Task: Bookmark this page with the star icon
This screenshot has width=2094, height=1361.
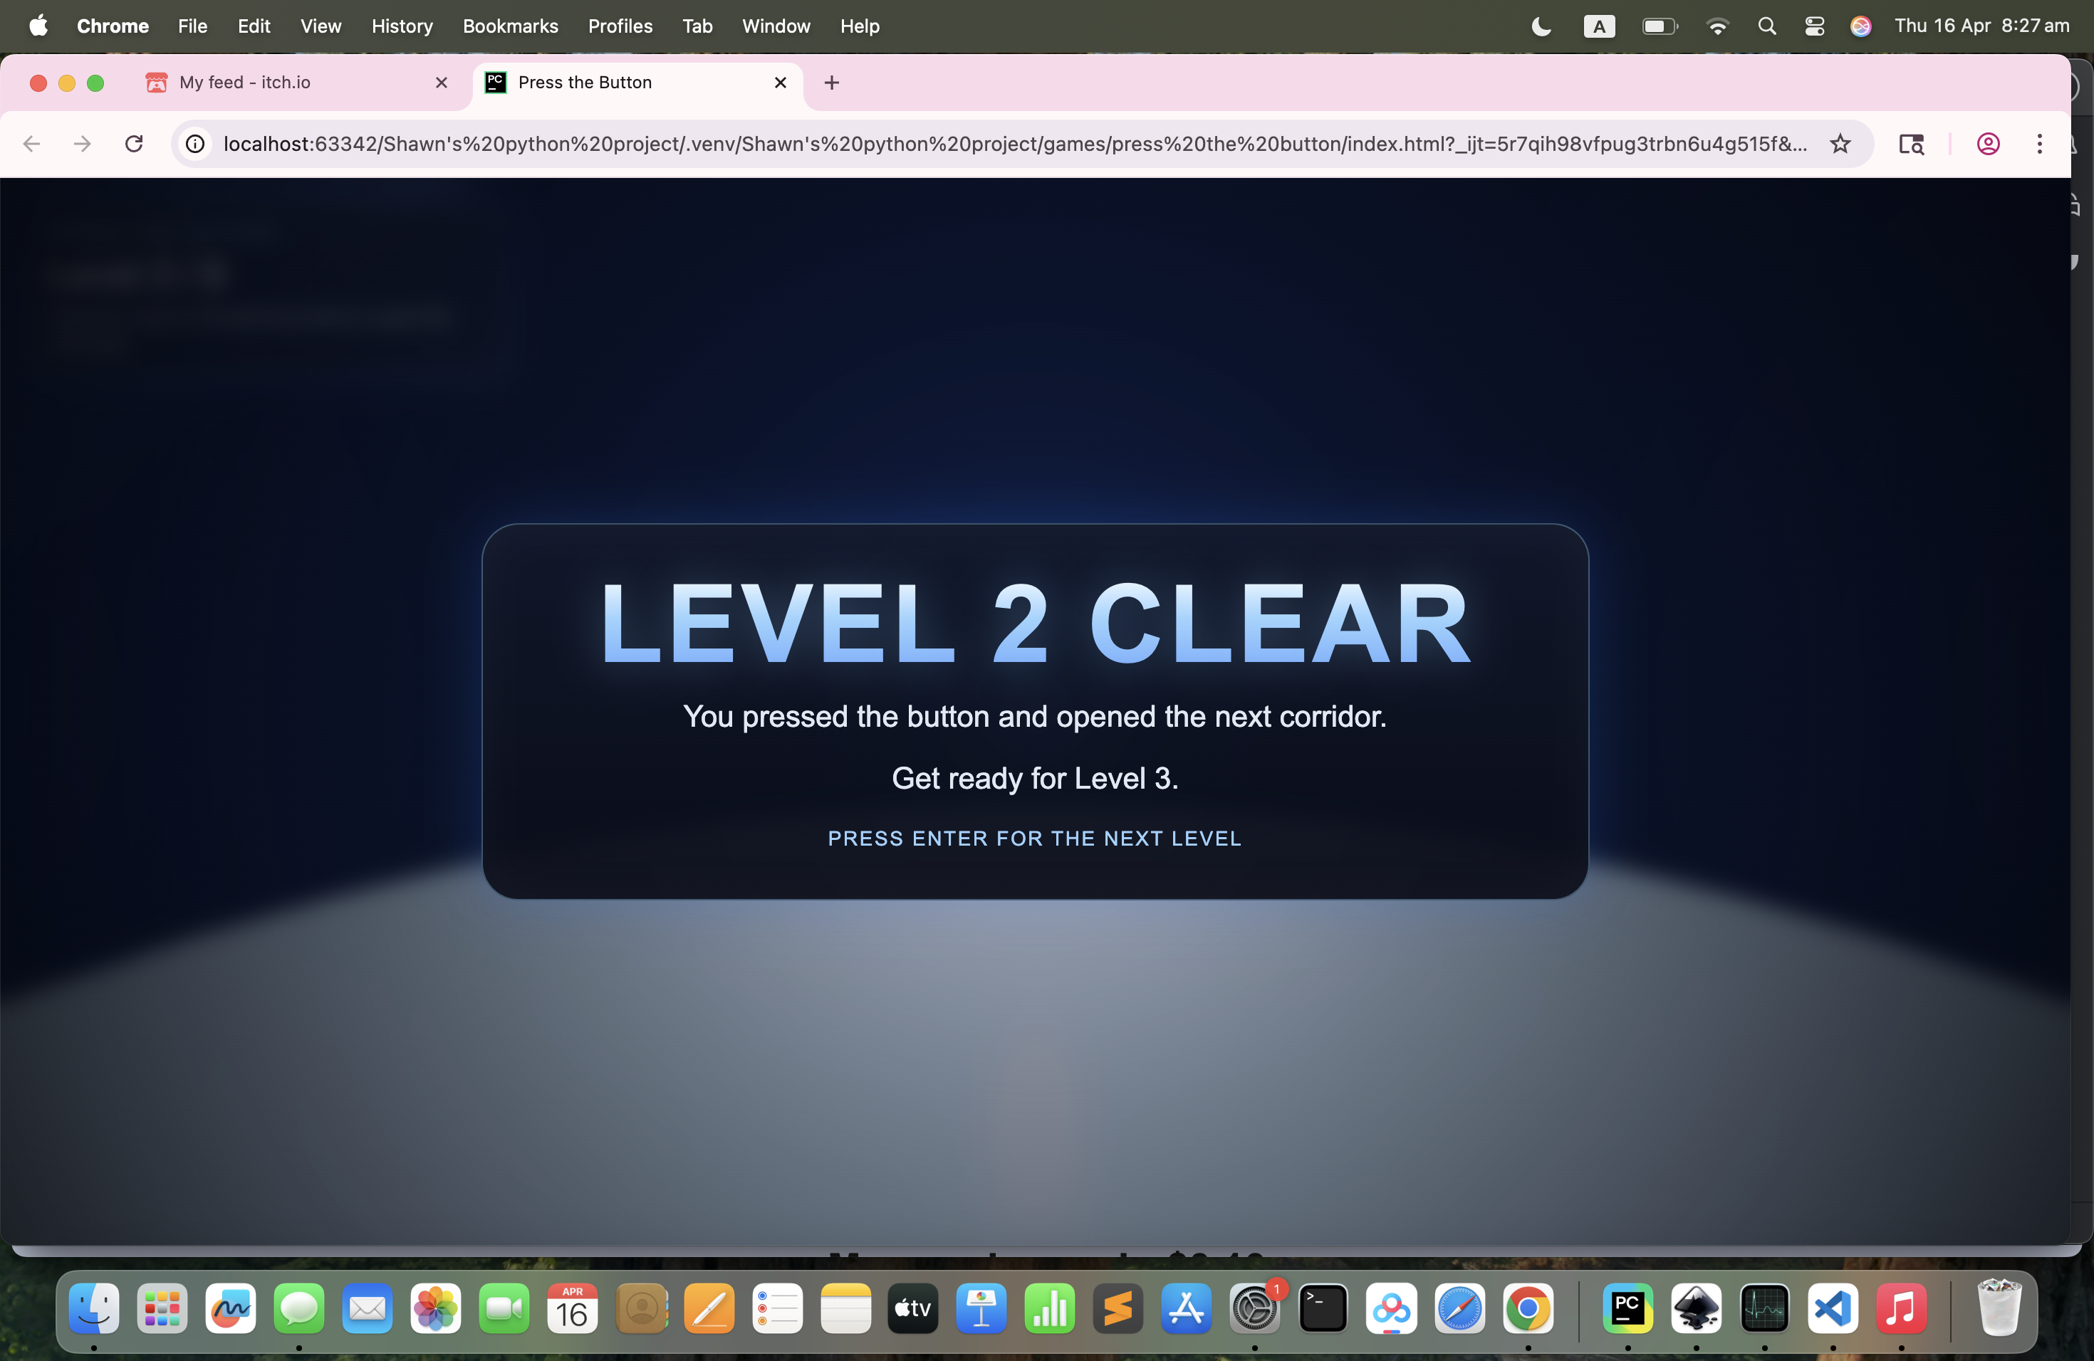Action: (x=1840, y=143)
